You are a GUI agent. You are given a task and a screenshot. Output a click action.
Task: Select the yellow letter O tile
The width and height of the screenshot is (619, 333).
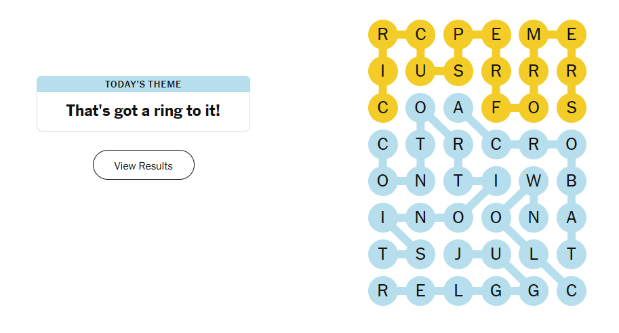click(534, 108)
